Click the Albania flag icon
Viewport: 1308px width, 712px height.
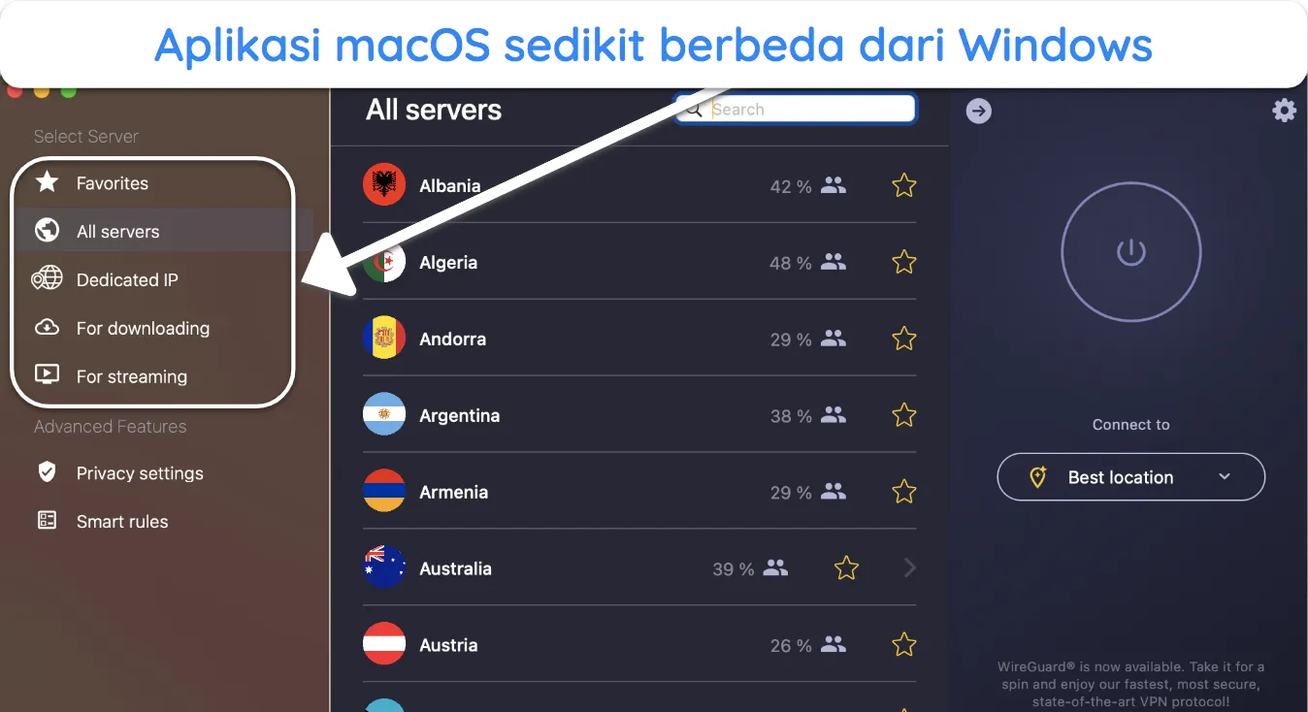click(x=384, y=185)
